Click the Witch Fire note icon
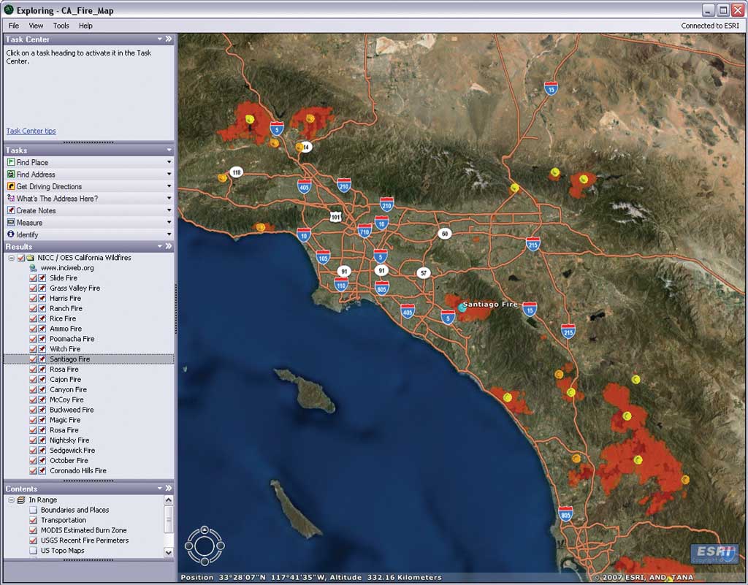This screenshot has width=748, height=585. point(42,349)
